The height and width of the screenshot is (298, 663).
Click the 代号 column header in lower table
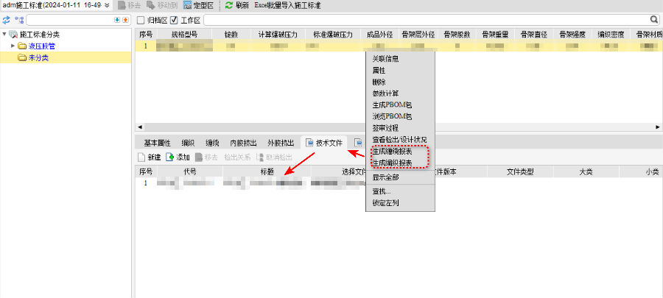190,171
